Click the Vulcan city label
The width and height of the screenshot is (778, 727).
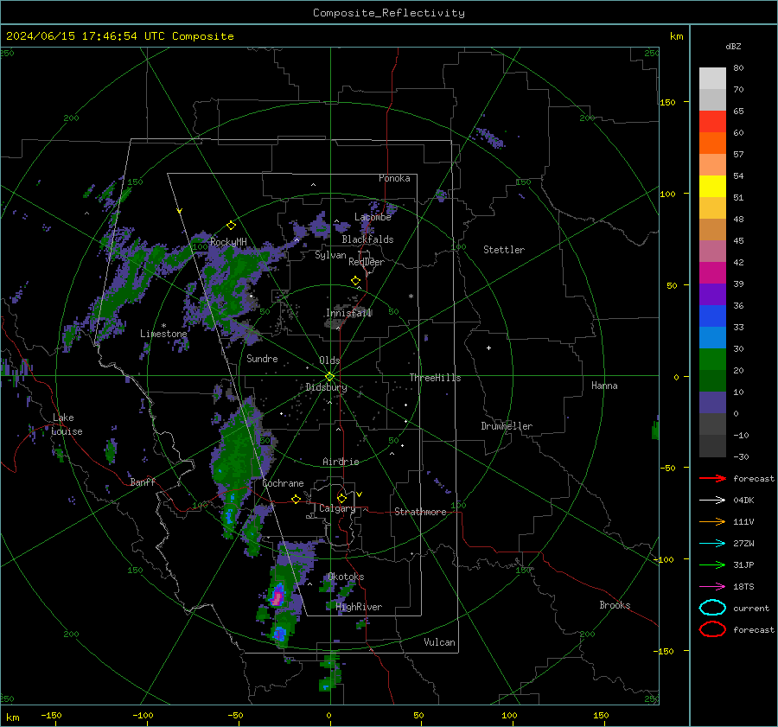coord(439,642)
